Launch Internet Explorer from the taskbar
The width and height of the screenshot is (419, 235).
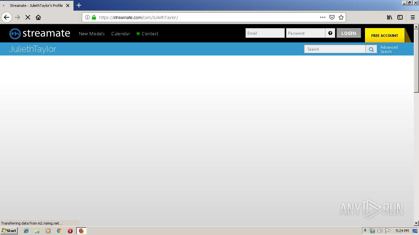coord(26,231)
